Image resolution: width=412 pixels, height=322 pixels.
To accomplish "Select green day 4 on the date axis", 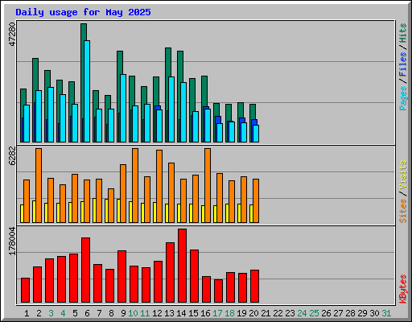I will tap(63, 313).
